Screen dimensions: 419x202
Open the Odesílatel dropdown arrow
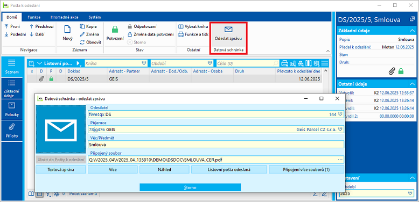(340, 114)
